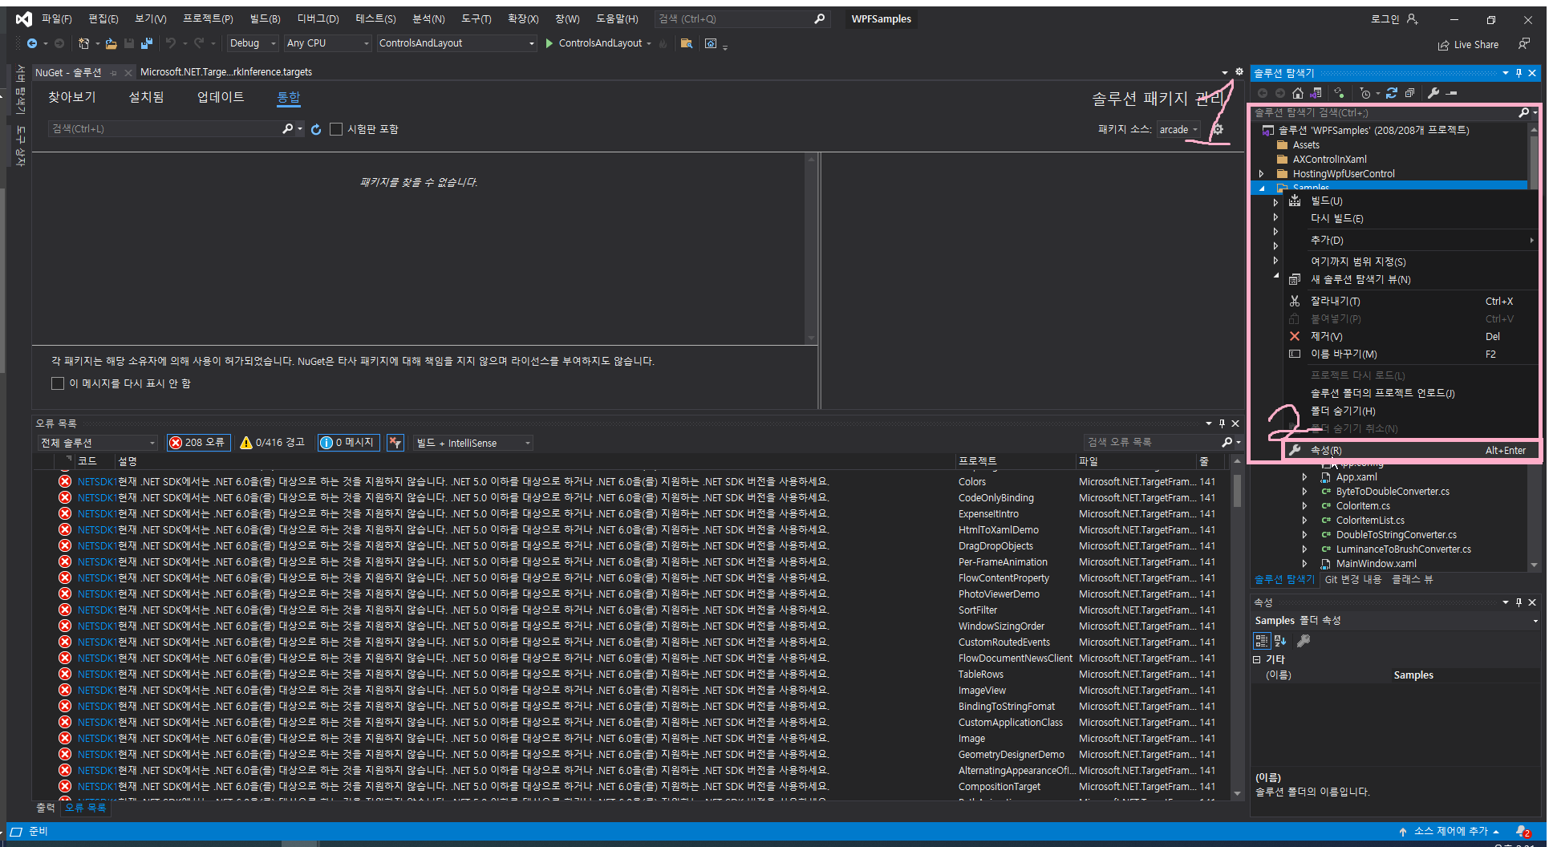The image size is (1553, 847).
Task: Click document well gear icon above package manager
Action: [1239, 72]
